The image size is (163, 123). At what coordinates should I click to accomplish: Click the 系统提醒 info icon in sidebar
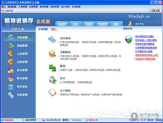point(11,38)
